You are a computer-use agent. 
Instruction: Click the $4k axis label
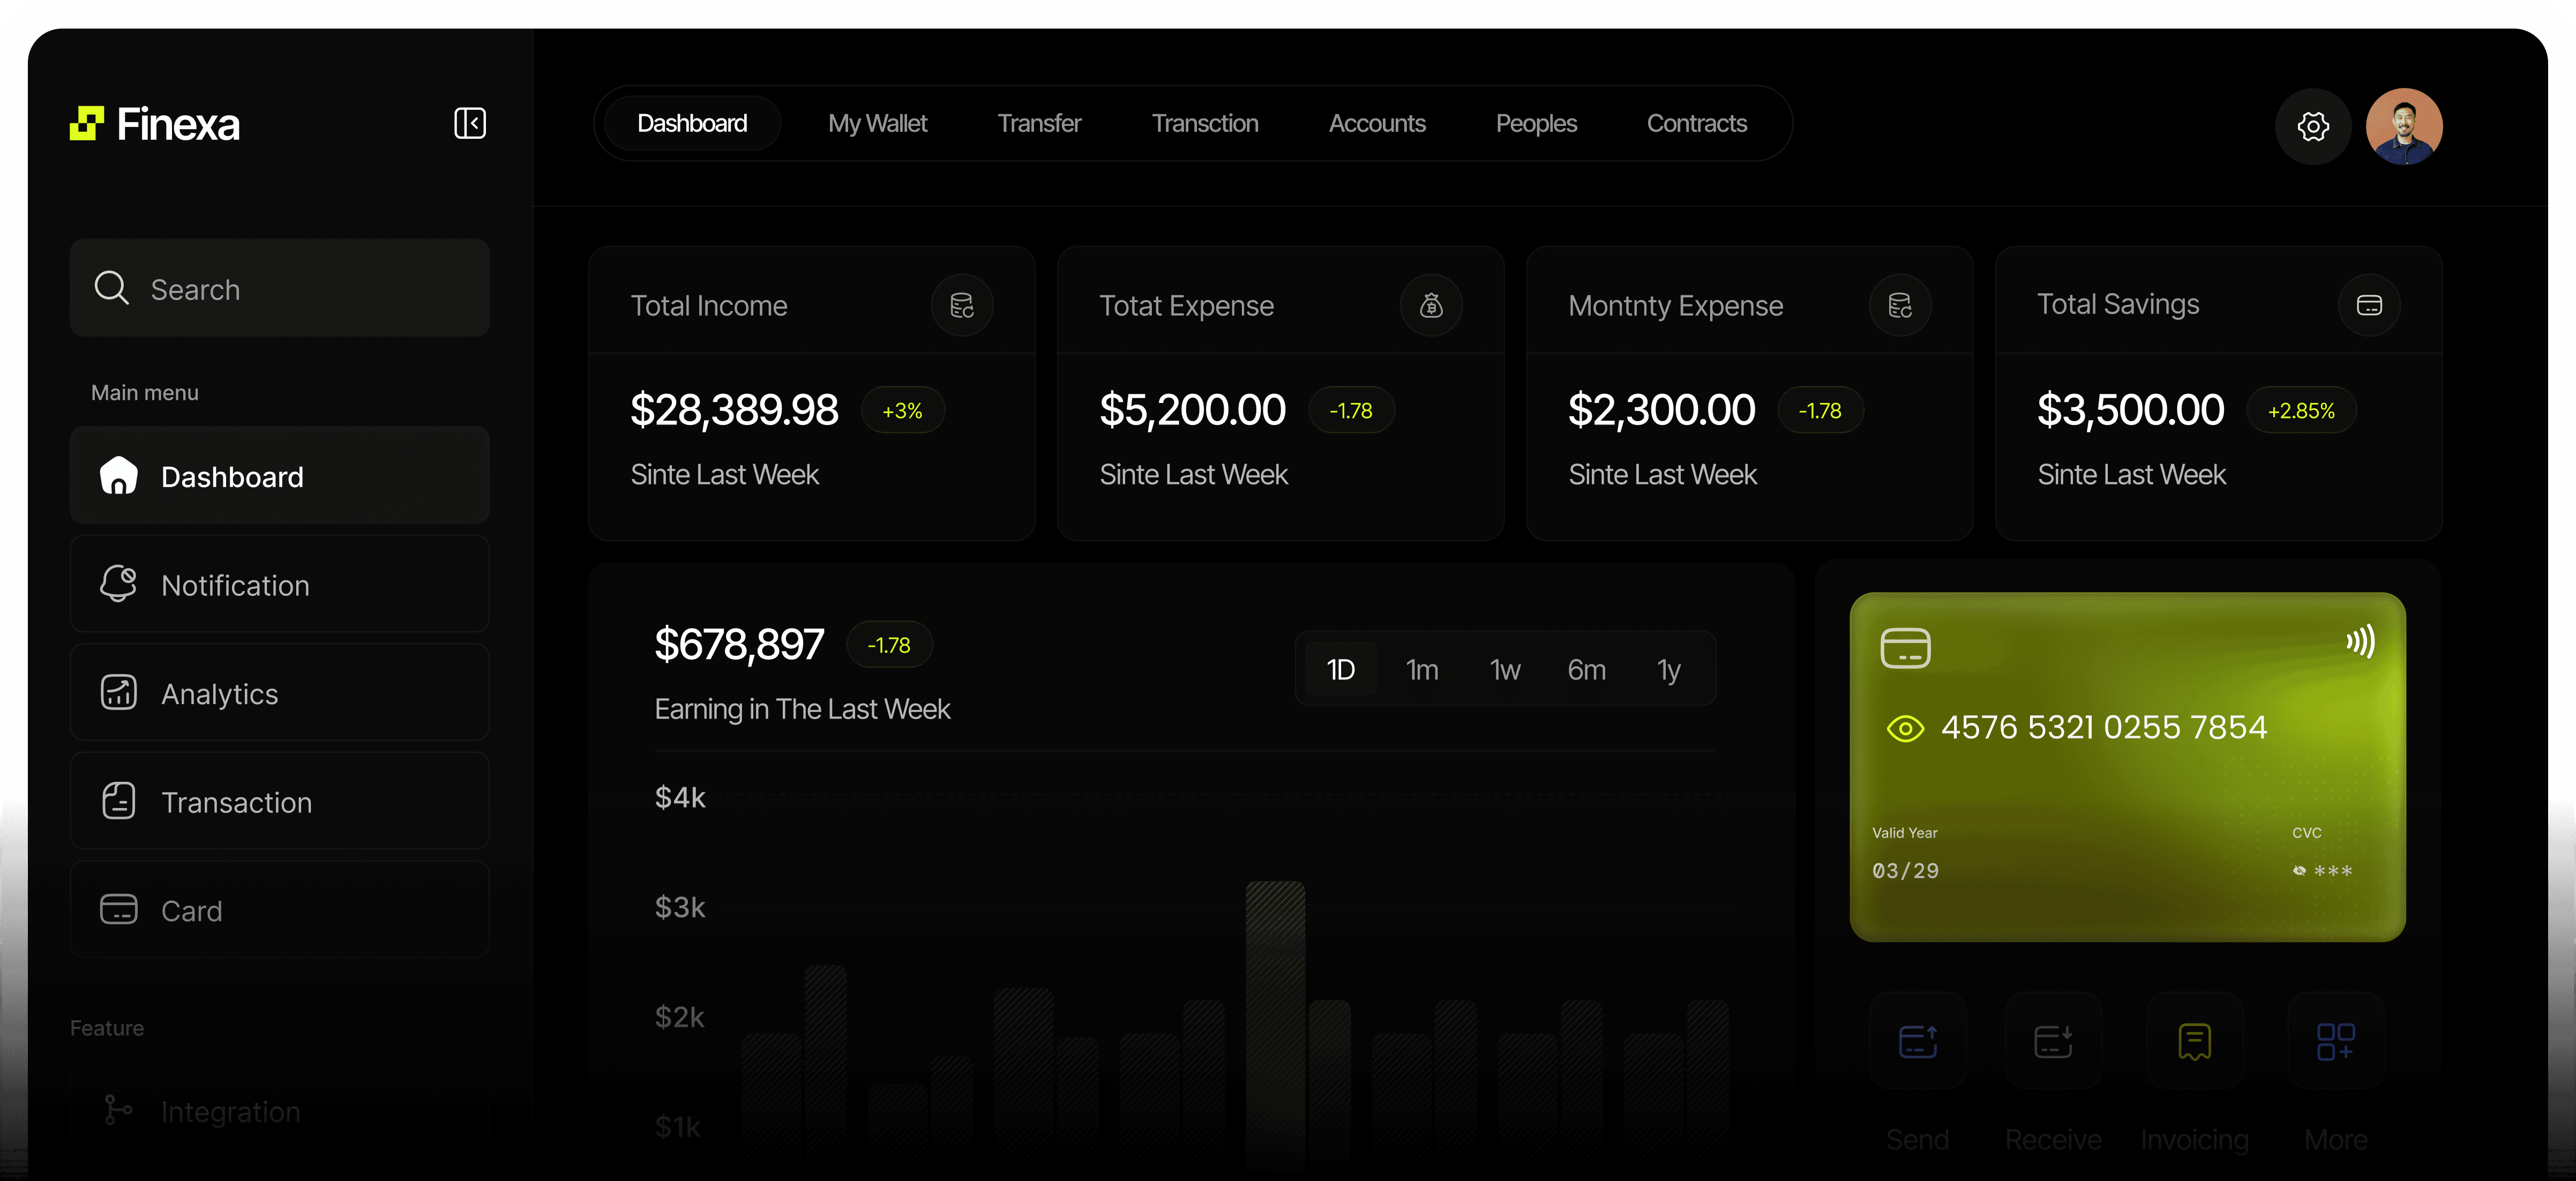point(680,797)
